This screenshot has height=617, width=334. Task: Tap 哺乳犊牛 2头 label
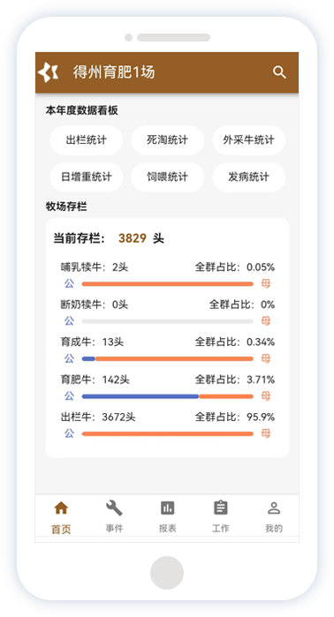click(x=95, y=267)
